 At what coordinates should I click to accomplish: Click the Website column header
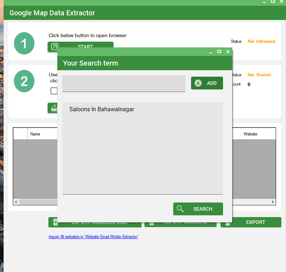[258, 134]
